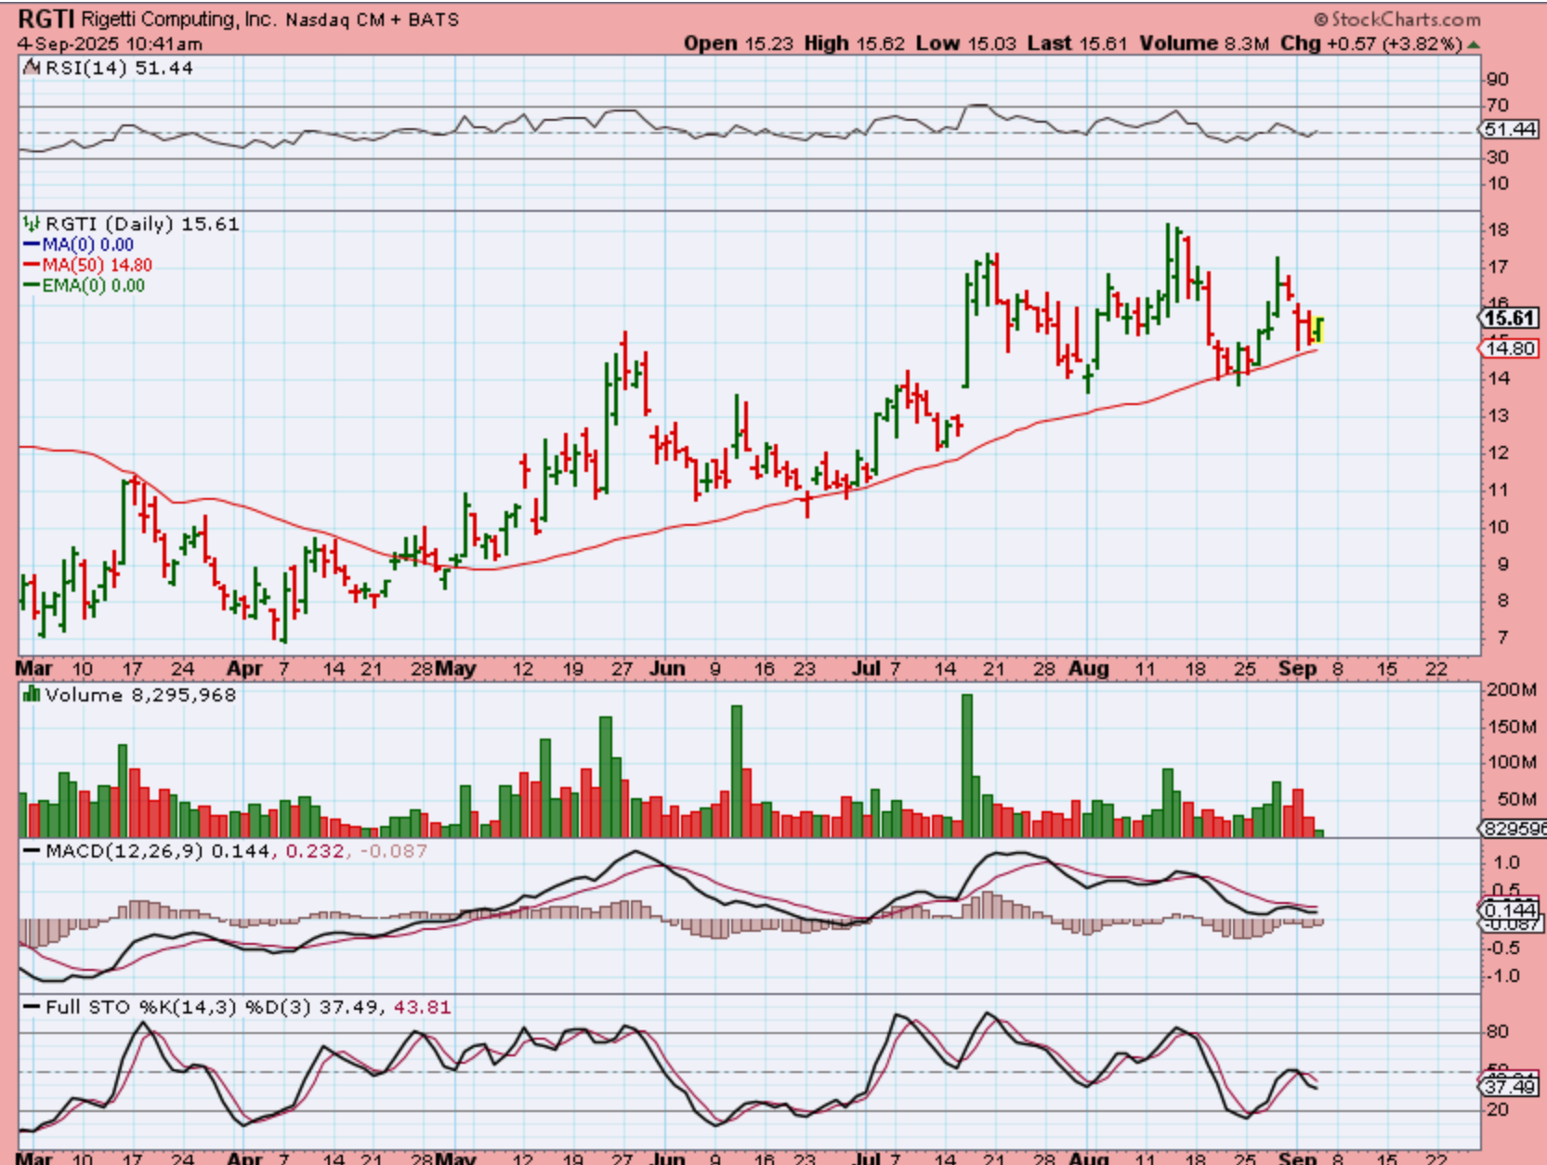
Task: Click the green EMA(0) line swatch
Action: (32, 286)
